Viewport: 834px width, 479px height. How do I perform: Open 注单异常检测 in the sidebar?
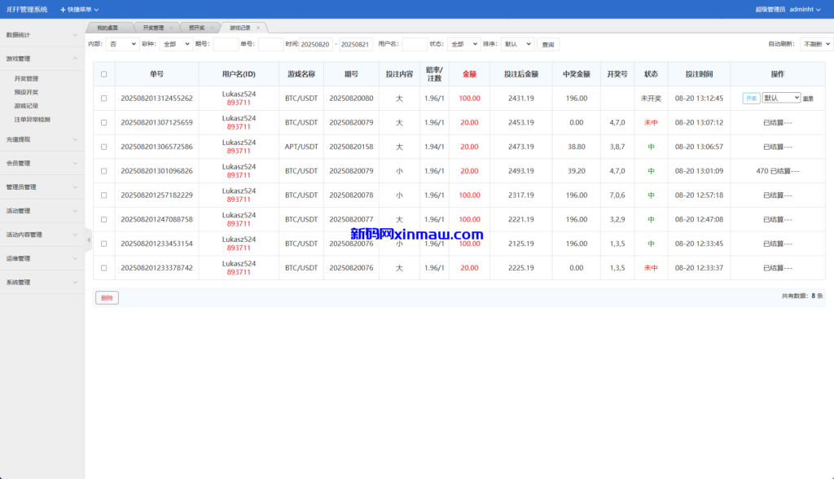(32, 119)
